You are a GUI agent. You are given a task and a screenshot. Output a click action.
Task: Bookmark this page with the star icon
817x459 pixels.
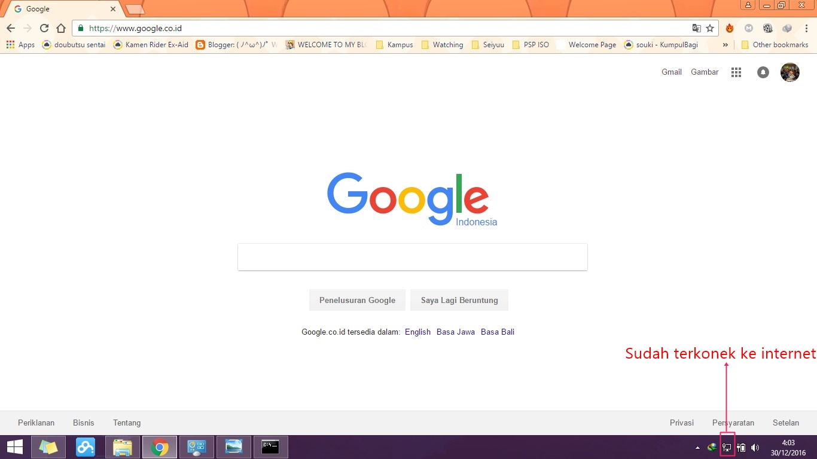click(710, 28)
